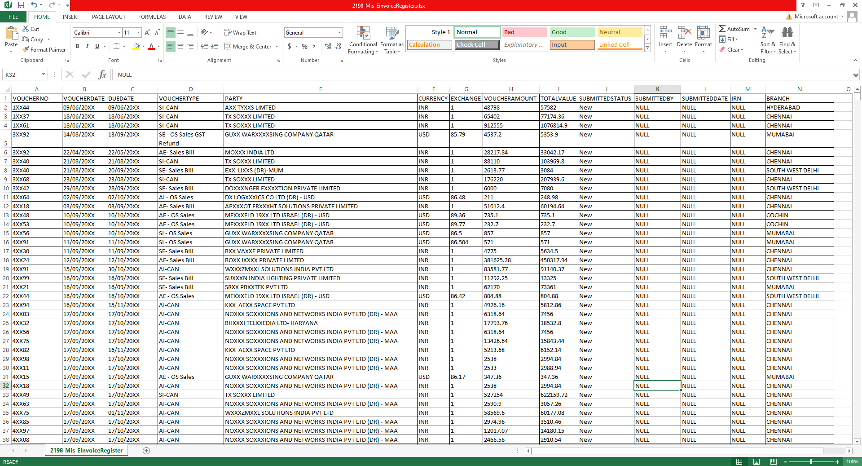This screenshot has width=862, height=466.
Task: Switch to the PAGE LAYOUT tab
Action: tap(109, 17)
